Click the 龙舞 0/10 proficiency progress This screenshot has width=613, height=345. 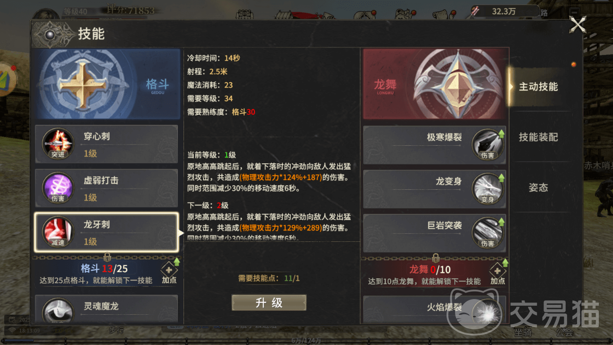pyautogui.click(x=429, y=270)
